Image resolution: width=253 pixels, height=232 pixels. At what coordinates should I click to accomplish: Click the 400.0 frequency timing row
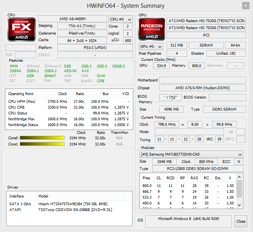coord(188,203)
